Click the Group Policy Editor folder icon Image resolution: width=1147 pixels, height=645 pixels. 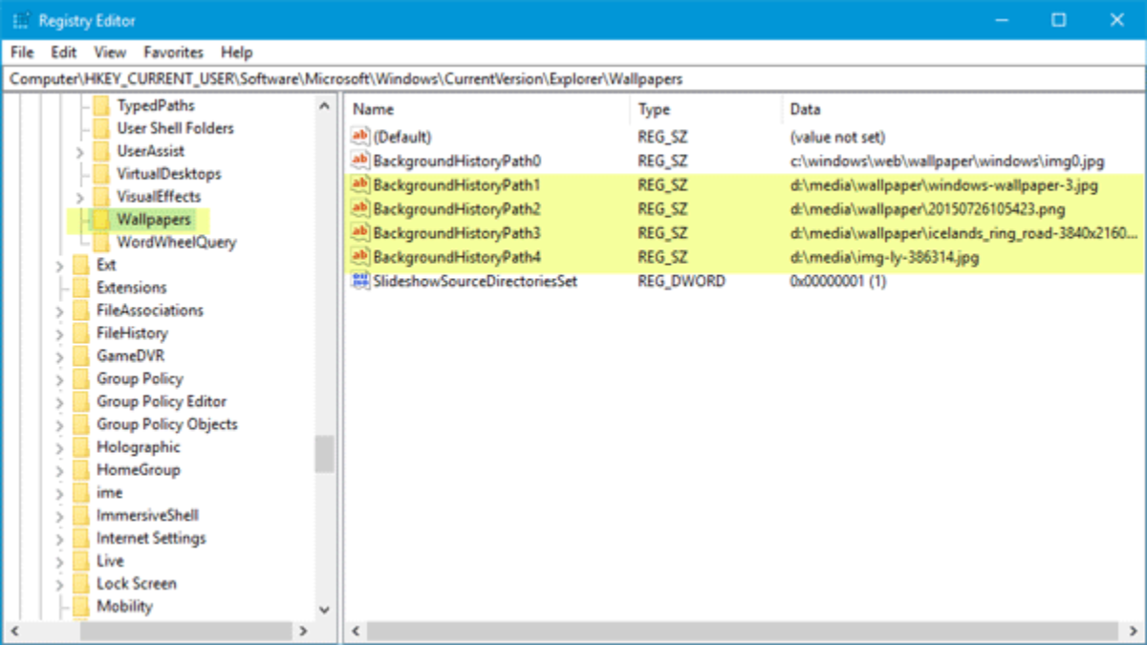click(80, 401)
